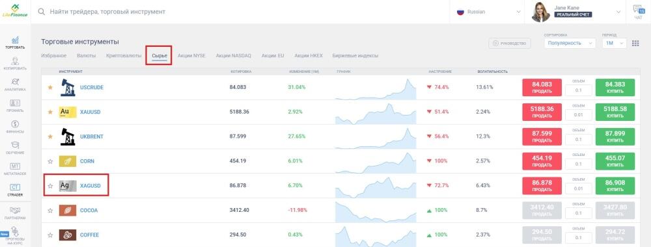Open the Партнерам sidebar section
651x247 pixels.
pyautogui.click(x=15, y=213)
